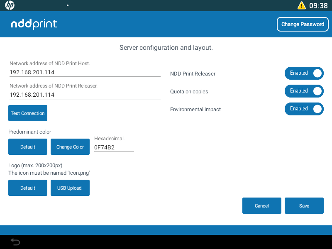This screenshot has width=332, height=249.
Task: Turn off Quota on copies
Action: tap(304, 91)
